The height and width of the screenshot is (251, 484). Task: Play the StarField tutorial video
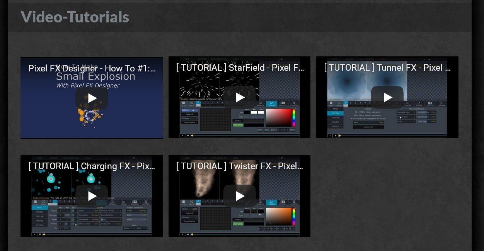tap(240, 97)
